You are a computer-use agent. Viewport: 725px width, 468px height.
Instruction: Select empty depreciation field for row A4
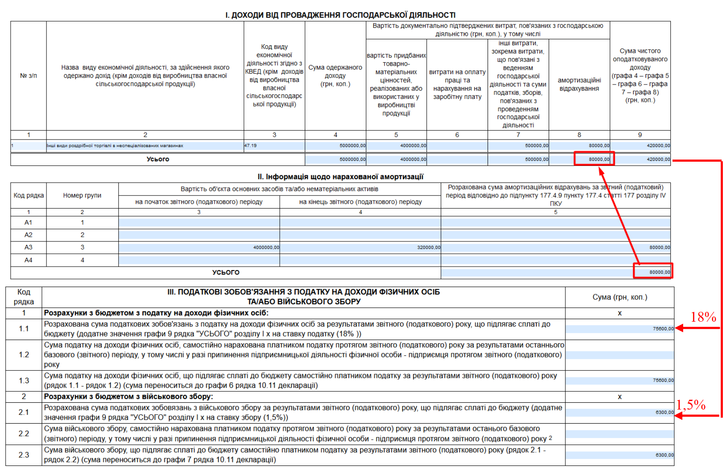[x=556, y=260]
